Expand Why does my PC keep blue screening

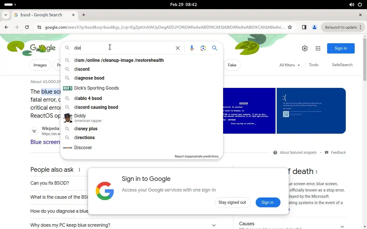click(x=124, y=225)
